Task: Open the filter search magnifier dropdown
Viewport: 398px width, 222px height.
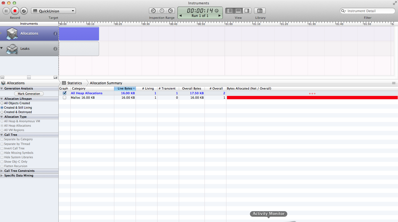Action: tap(343, 11)
